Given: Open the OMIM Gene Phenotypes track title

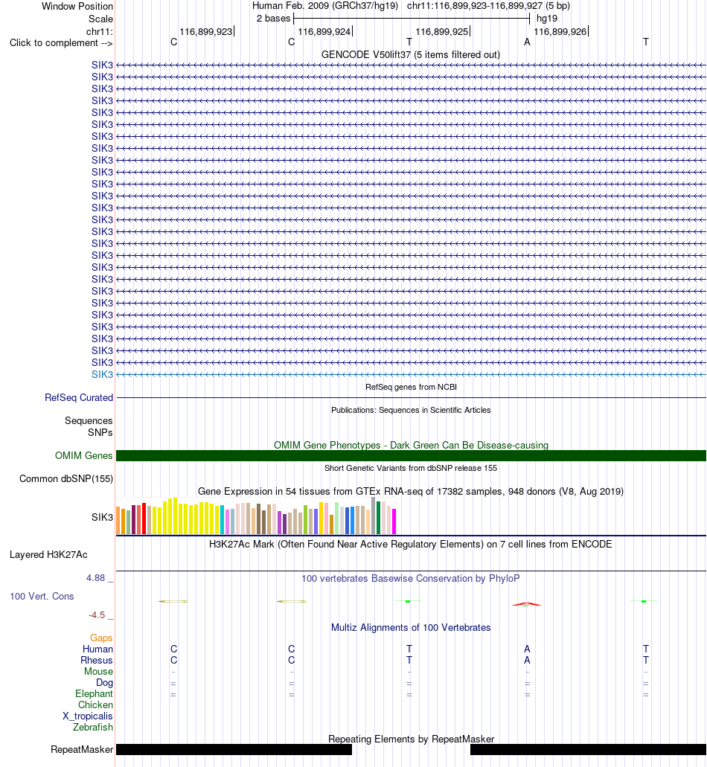Looking at the screenshot, I should (x=411, y=445).
